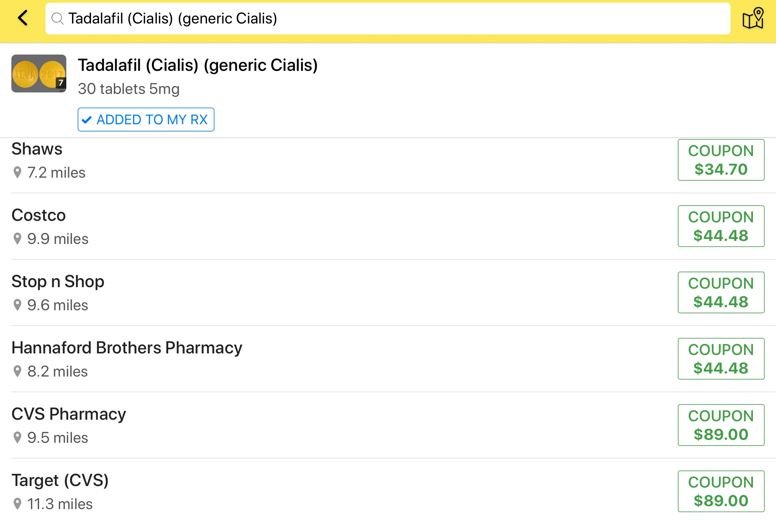The height and width of the screenshot is (522, 776).
Task: Get the Stop n Shop $44.48 coupon
Action: [721, 292]
